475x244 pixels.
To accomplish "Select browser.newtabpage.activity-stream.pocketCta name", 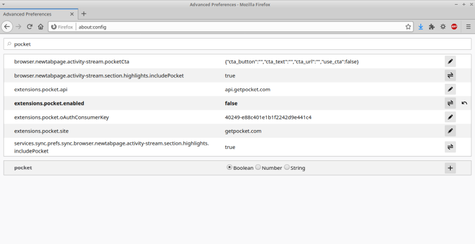I will pyautogui.click(x=72, y=62).
